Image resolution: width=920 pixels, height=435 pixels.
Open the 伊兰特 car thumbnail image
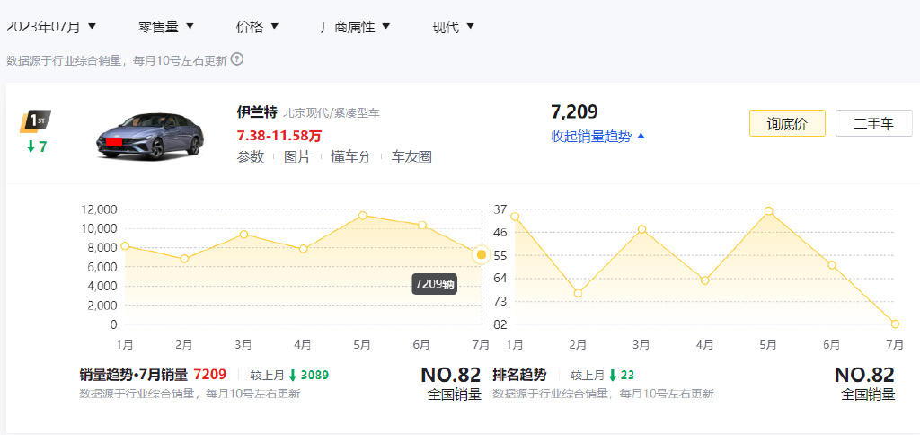tap(150, 137)
